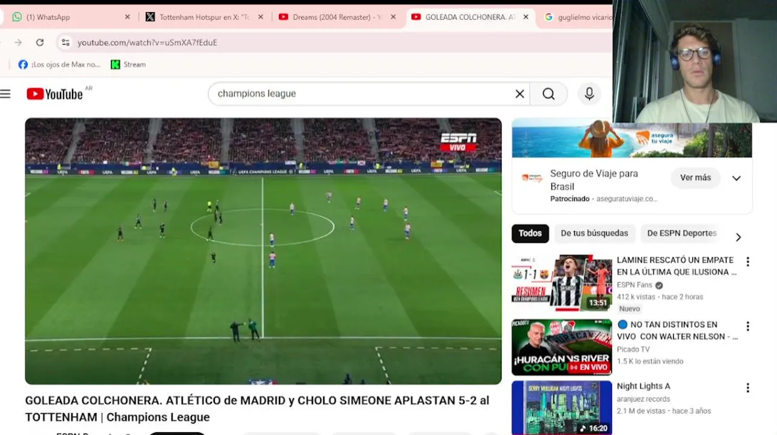Image resolution: width=777 pixels, height=435 pixels.
Task: Click the GOLEADA COLCHONERA video title text
Action: pyautogui.click(x=257, y=408)
